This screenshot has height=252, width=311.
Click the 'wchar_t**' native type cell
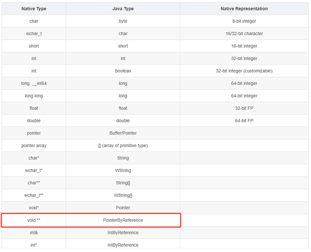coord(34,195)
